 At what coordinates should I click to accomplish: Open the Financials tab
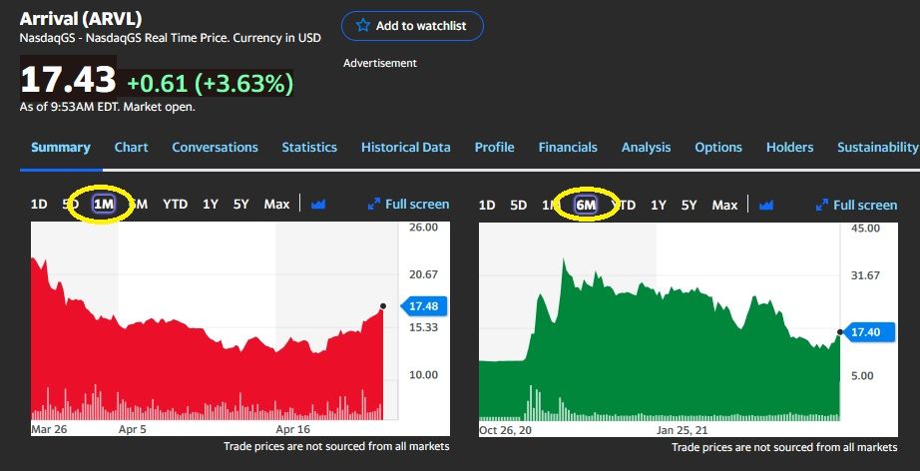coord(568,148)
